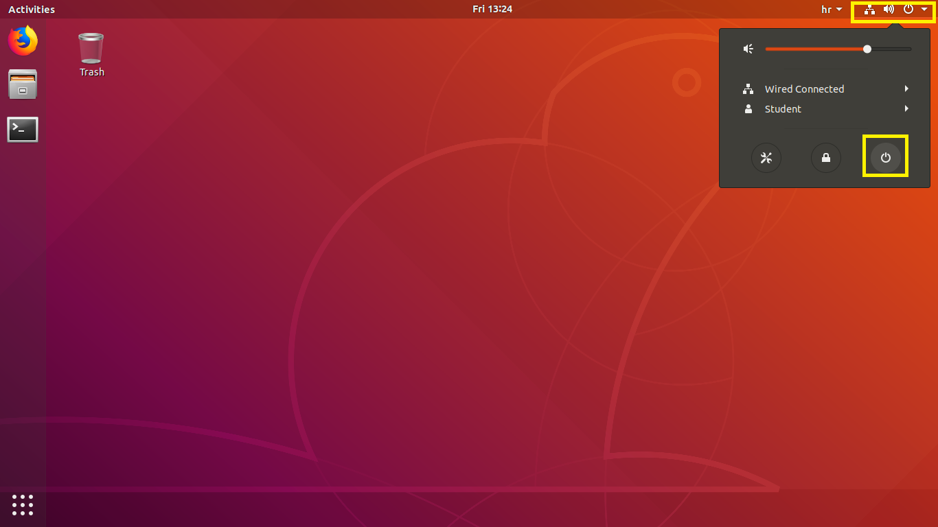This screenshot has height=527, width=938.
Task: Lock the screen with the padlock button
Action: pyautogui.click(x=826, y=159)
